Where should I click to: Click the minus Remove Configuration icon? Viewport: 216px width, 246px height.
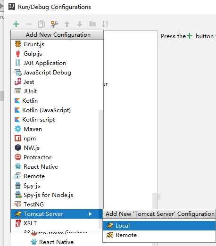[x=29, y=24]
